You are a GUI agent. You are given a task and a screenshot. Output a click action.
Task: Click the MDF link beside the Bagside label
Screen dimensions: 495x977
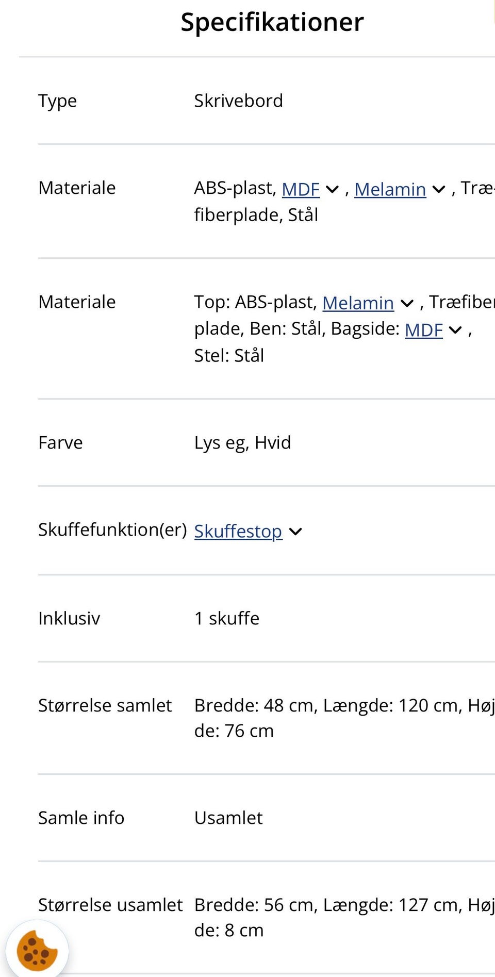(x=424, y=330)
